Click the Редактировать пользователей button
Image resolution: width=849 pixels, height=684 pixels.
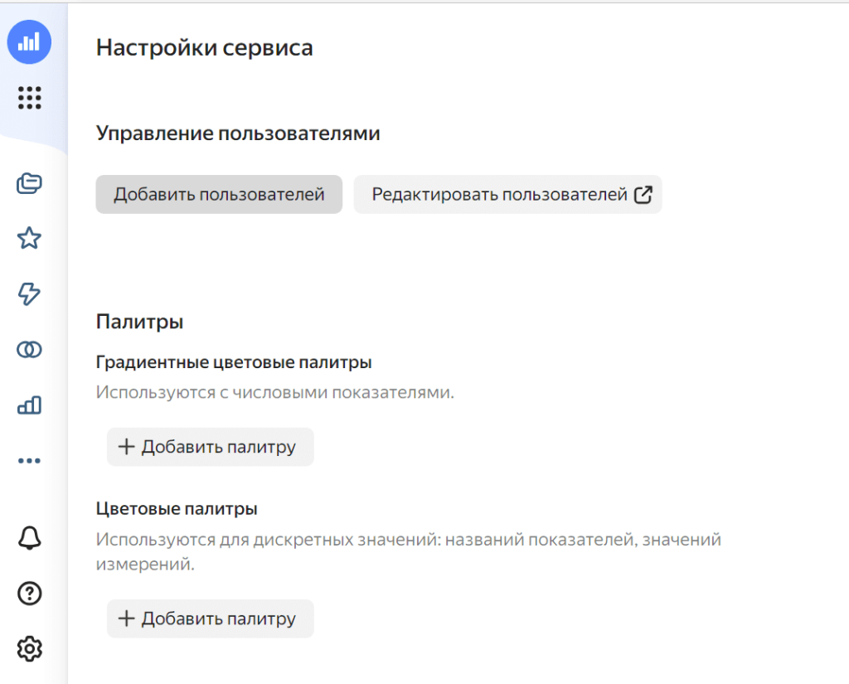click(x=499, y=195)
